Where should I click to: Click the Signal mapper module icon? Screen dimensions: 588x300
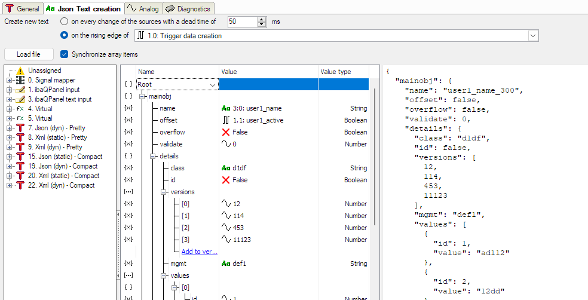pyautogui.click(x=20, y=80)
